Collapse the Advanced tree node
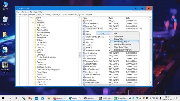This screenshot has width=180, height=101. click(x=33, y=23)
